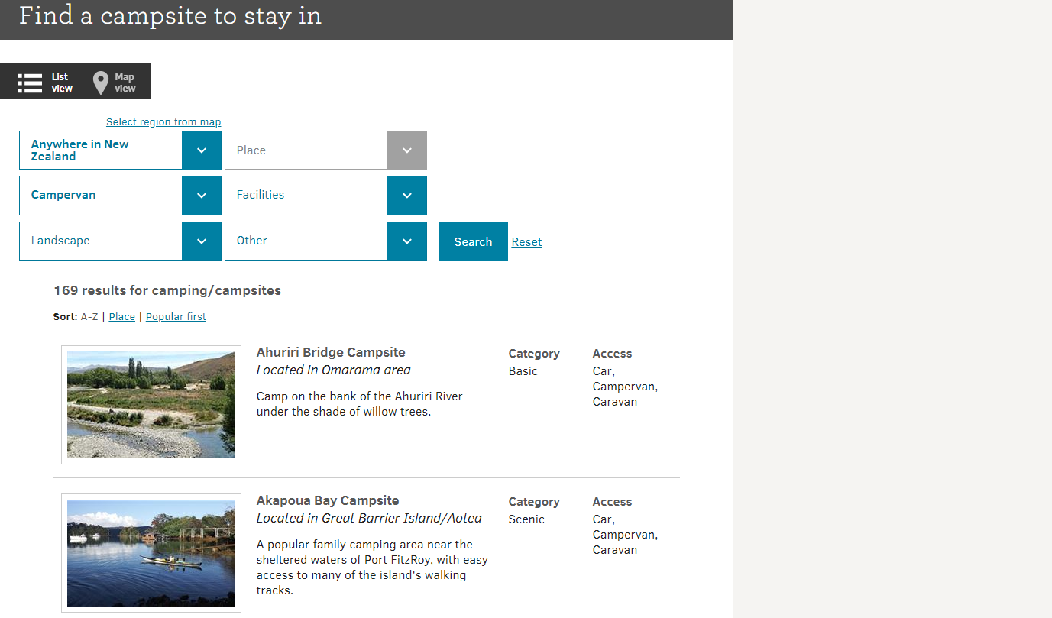
Task: Switch to Map view tab
Action: tap(115, 82)
